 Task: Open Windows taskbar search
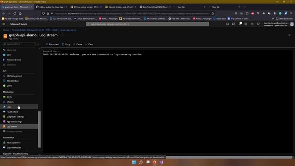[141, 162]
